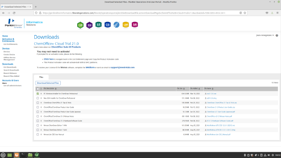Open the teal ST product icon
This screenshot has height=158, width=281.
point(98,25)
